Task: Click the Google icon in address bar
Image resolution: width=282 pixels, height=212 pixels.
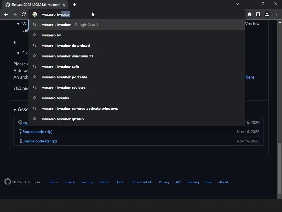Action: pos(35,14)
